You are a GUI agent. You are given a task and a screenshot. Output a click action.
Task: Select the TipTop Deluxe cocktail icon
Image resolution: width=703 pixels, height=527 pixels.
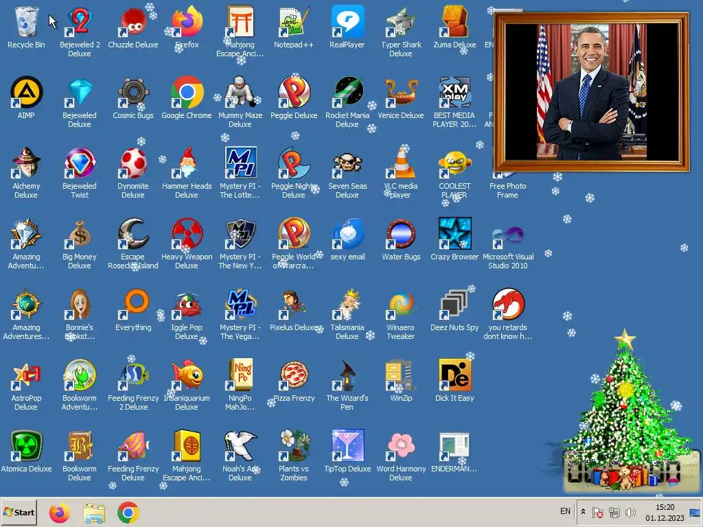coord(347,445)
